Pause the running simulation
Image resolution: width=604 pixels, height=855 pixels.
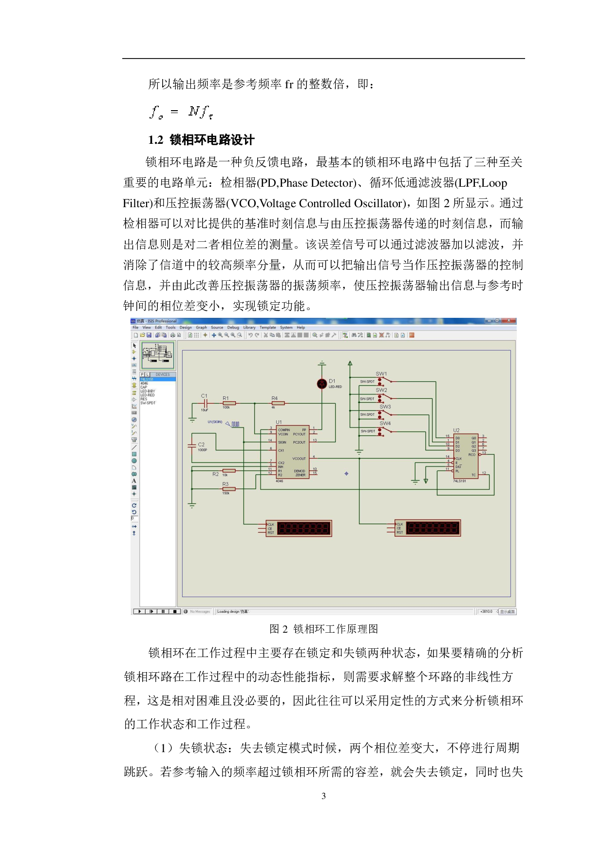point(163,611)
